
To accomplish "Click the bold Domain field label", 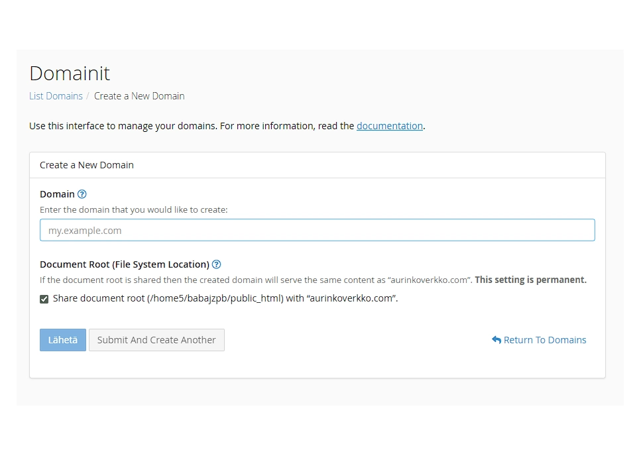I will (x=57, y=194).
